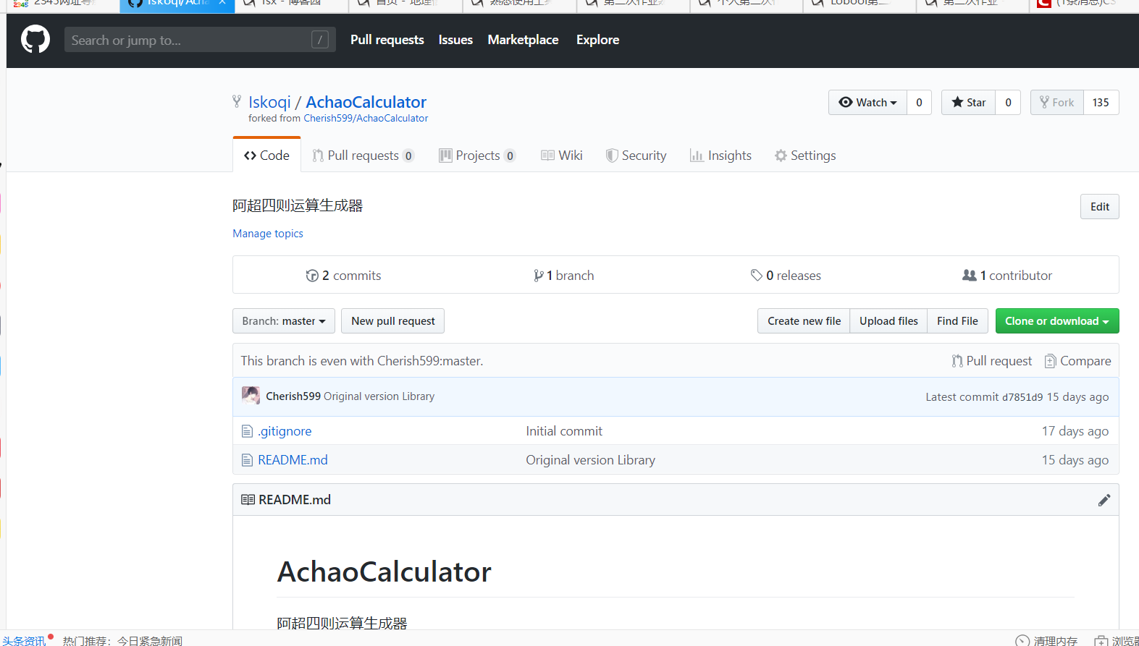Open the README.md file in list
This screenshot has width=1139, height=646.
293,460
